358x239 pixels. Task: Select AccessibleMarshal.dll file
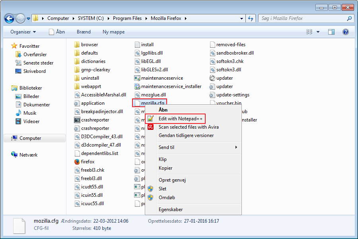tap(100, 95)
